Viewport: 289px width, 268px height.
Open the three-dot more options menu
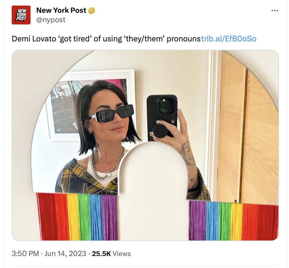pos(275,11)
